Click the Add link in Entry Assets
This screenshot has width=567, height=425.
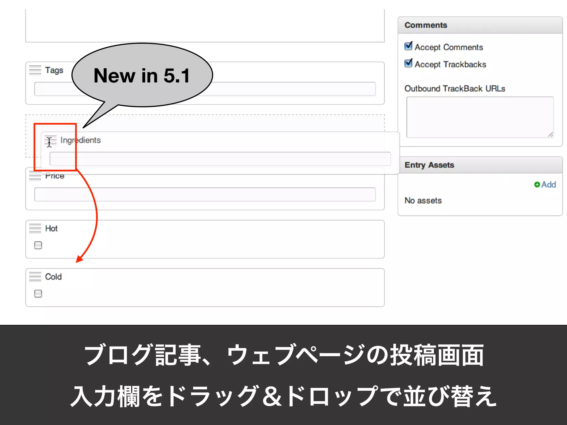click(x=548, y=185)
